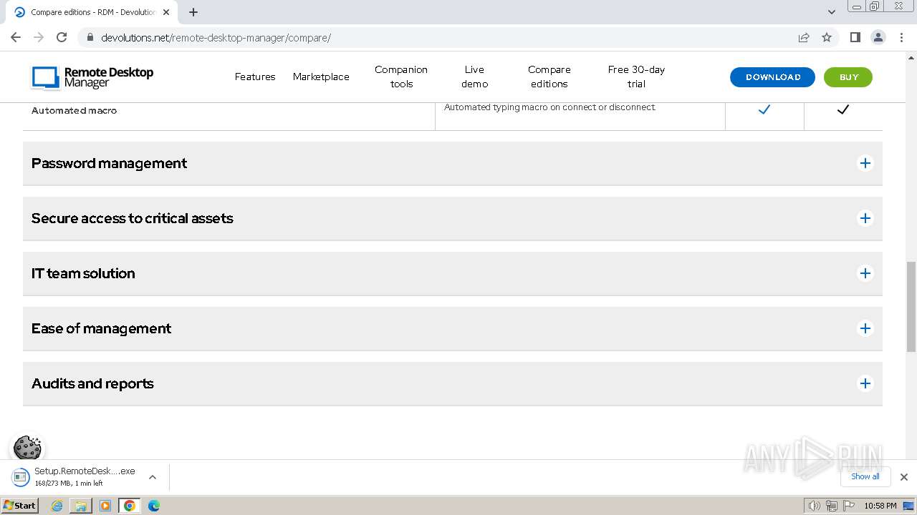Click the Automated macro row label
Viewport: 917px width, 515px height.
tap(74, 111)
